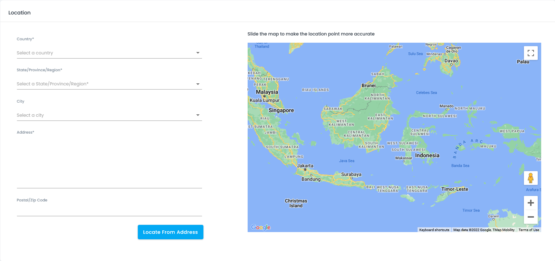Click the Brunei label on map

coord(369,86)
